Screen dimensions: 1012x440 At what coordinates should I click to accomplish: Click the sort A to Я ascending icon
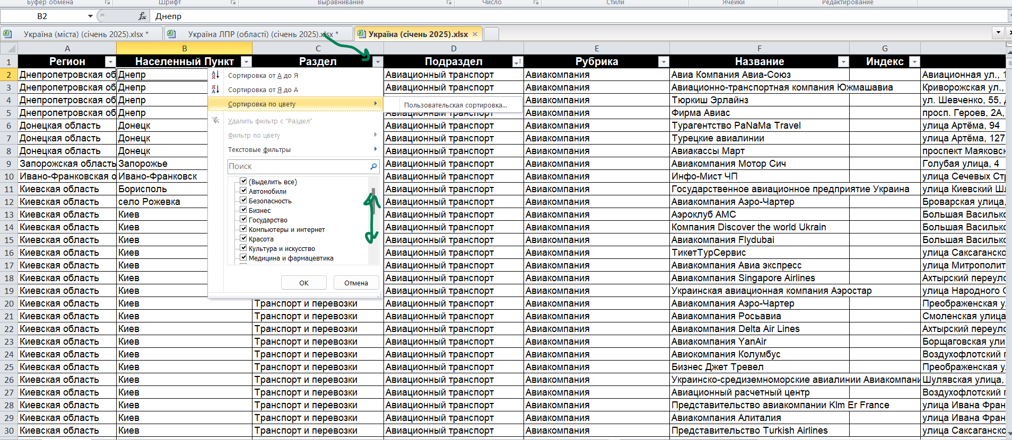pyautogui.click(x=215, y=75)
